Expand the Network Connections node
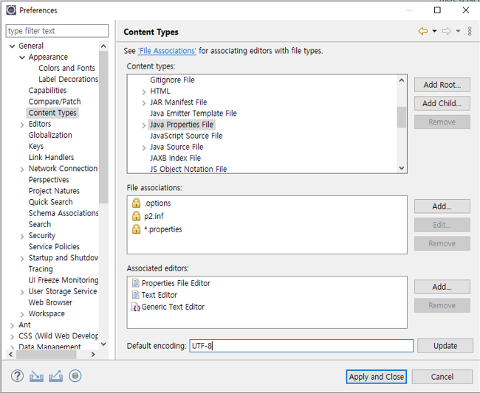This screenshot has height=393, width=480. [x=22, y=170]
